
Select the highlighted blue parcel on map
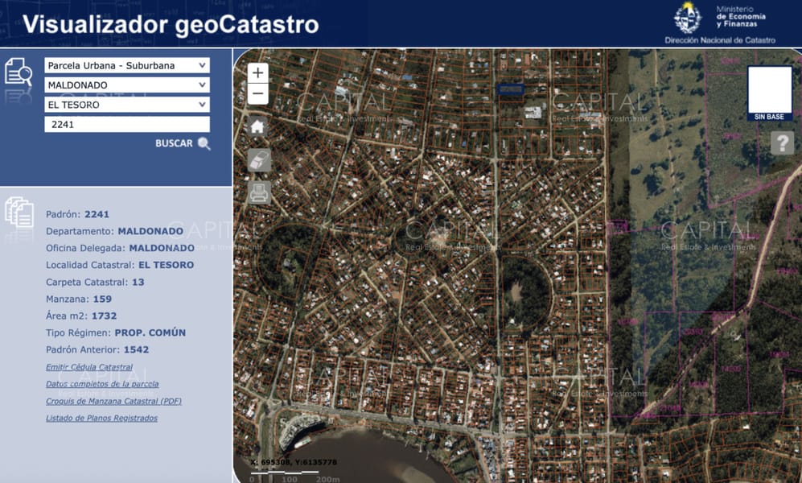tap(511, 89)
